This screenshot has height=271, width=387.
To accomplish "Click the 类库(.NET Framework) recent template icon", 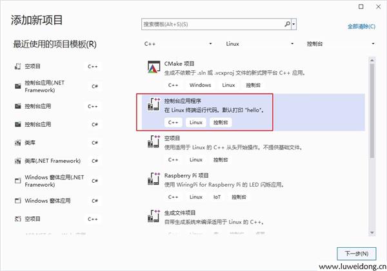I will coord(17,160).
